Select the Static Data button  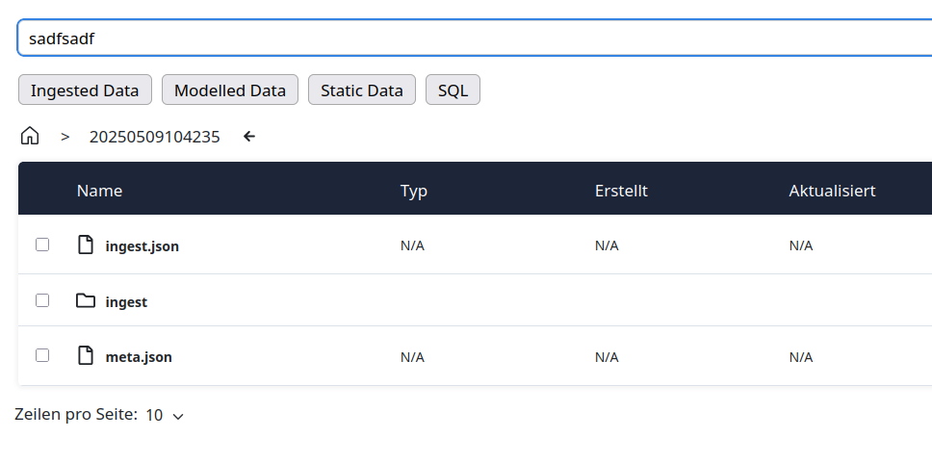point(361,90)
